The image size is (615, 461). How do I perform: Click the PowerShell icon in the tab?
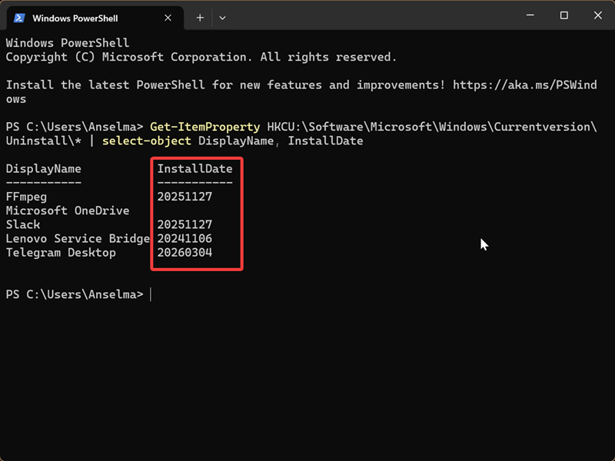coord(19,17)
